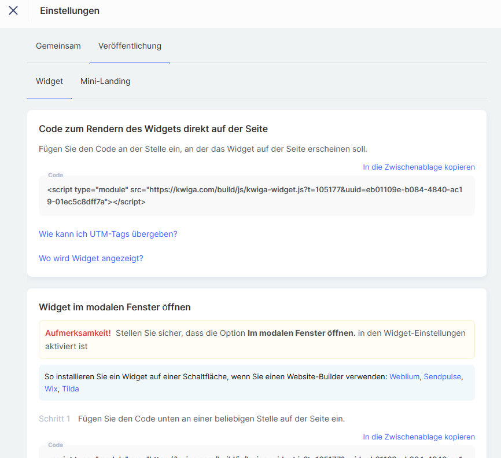
Task: Click the 'Schritt 1' step label
Action: [54, 418]
